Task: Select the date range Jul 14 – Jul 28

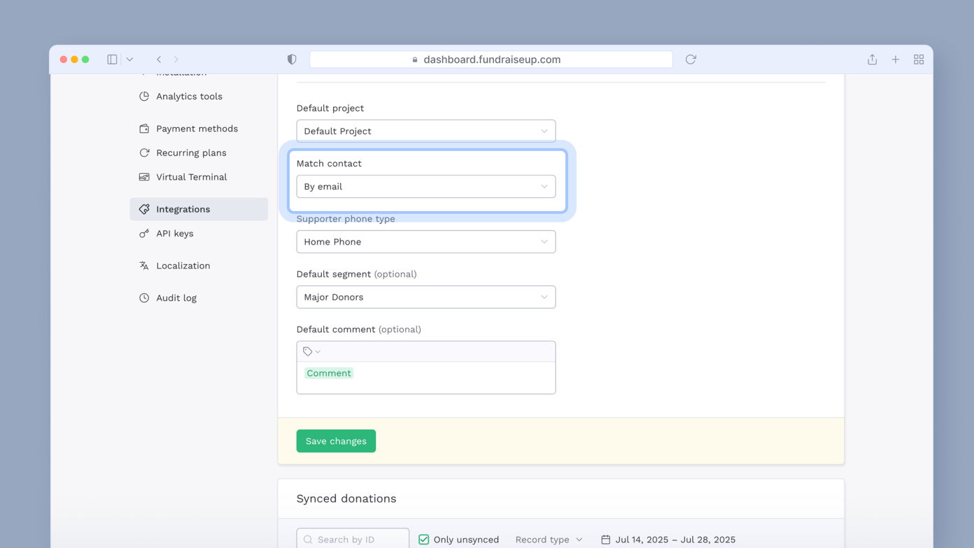Action: click(676, 539)
